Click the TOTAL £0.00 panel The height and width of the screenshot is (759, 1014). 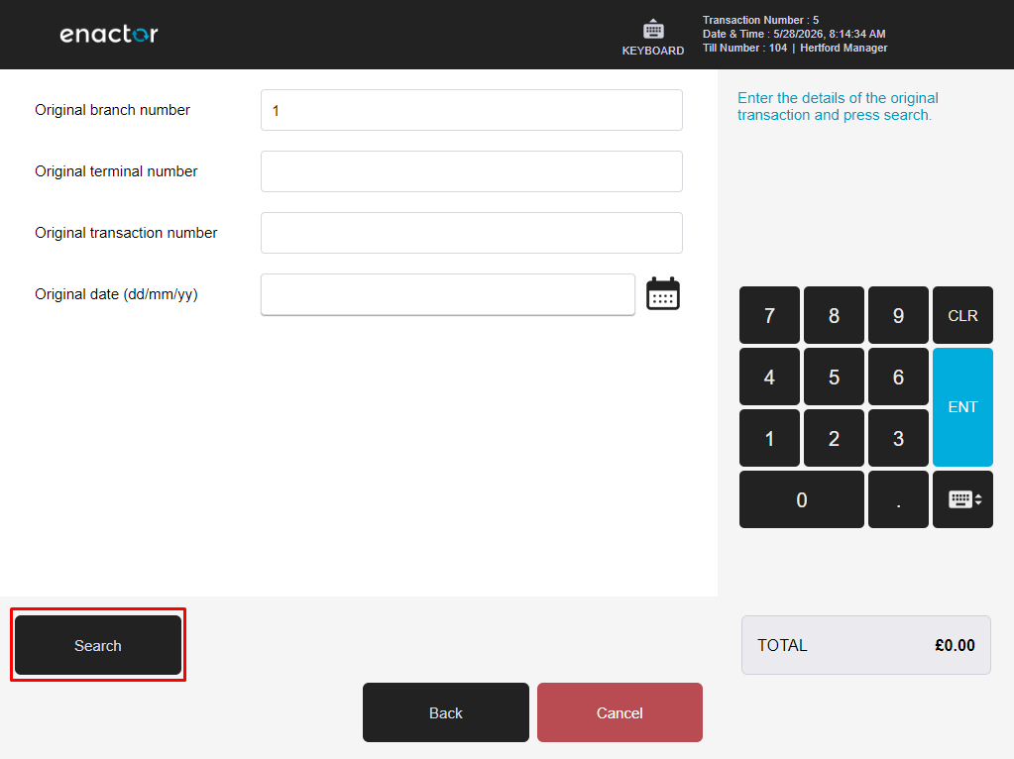[866, 645]
